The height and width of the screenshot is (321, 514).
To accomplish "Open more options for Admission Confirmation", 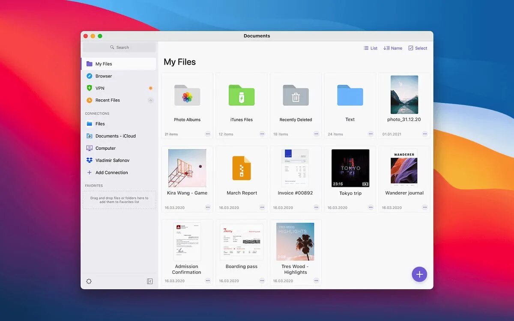I will click(x=208, y=281).
